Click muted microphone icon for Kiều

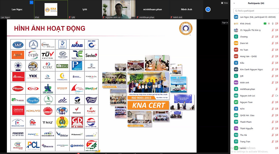(272, 63)
